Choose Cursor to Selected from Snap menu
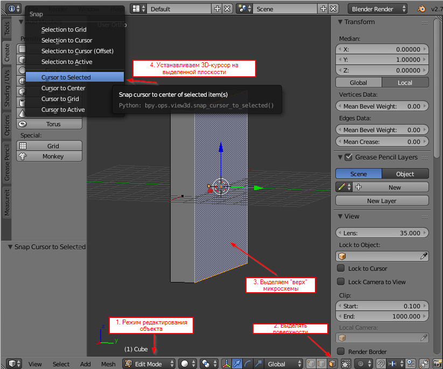Viewport: 443px width, 369px height. click(65, 77)
